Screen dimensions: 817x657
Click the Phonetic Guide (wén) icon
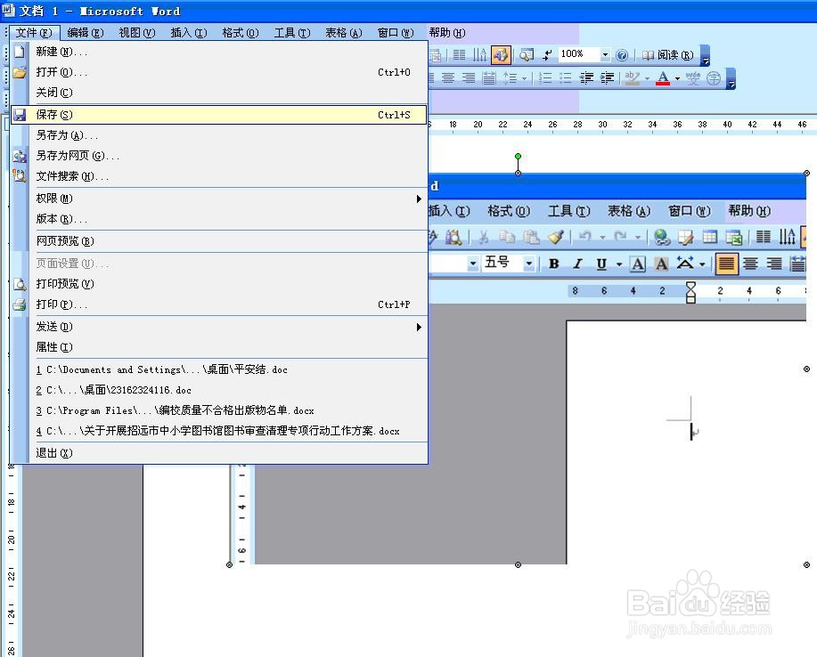point(693,78)
